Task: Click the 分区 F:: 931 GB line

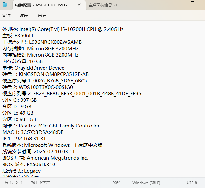Action: (19, 119)
